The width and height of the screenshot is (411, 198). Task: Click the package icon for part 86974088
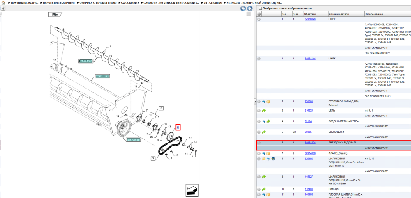[x=268, y=154]
